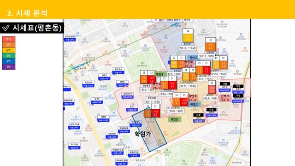Click the 목련선경 apartment price pin
The height and width of the screenshot is (166, 295).
pos(88,84)
